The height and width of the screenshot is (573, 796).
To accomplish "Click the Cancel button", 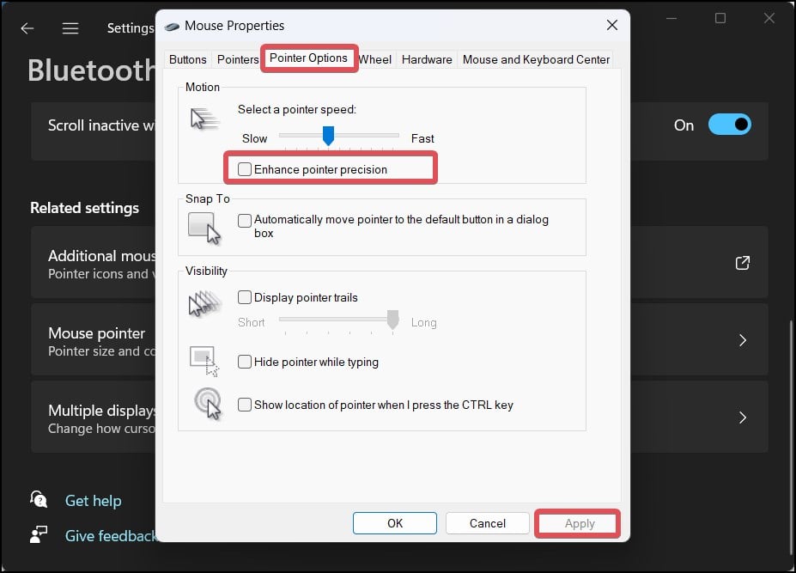I will 488,523.
